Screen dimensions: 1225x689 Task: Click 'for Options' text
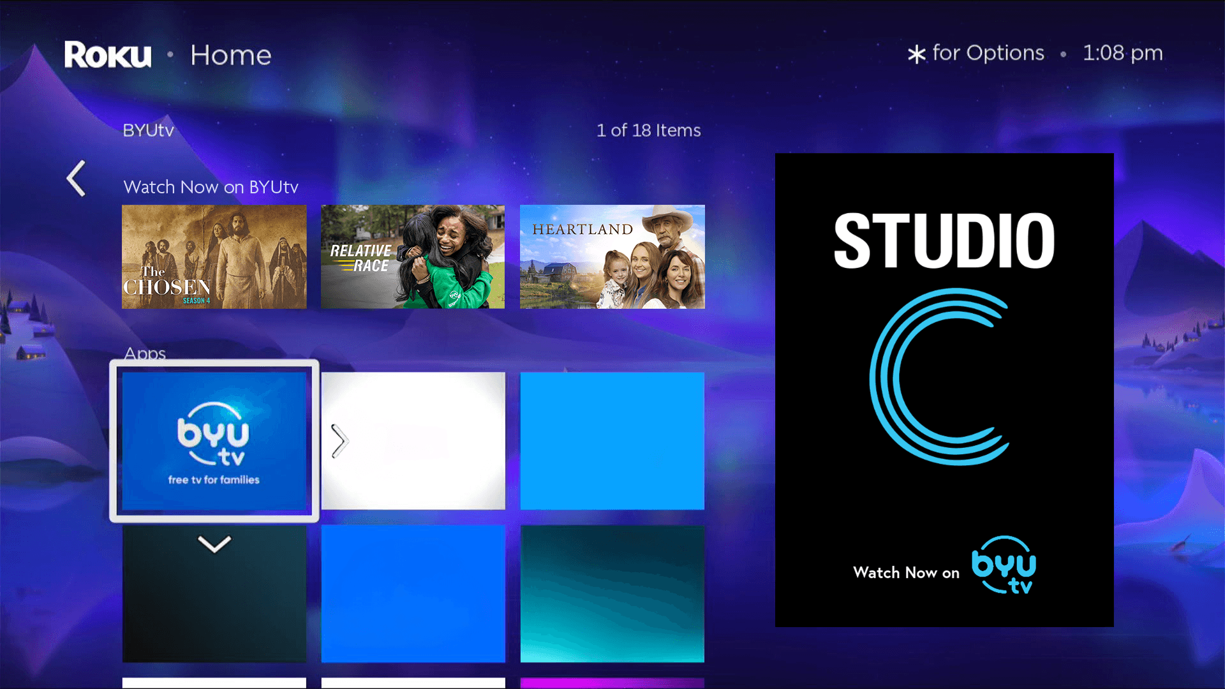pos(988,53)
